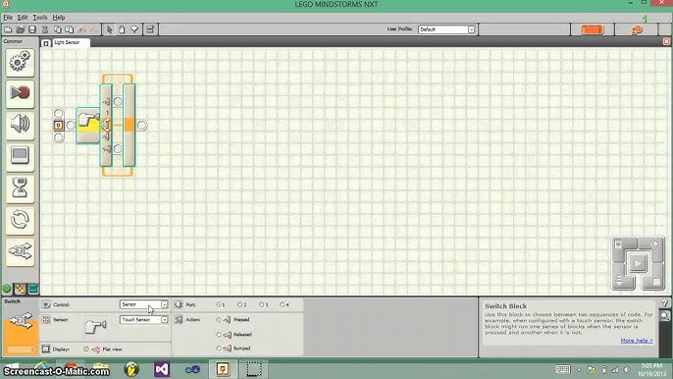Select Port 2 radio button
This screenshot has width=673, height=379.
(240, 304)
